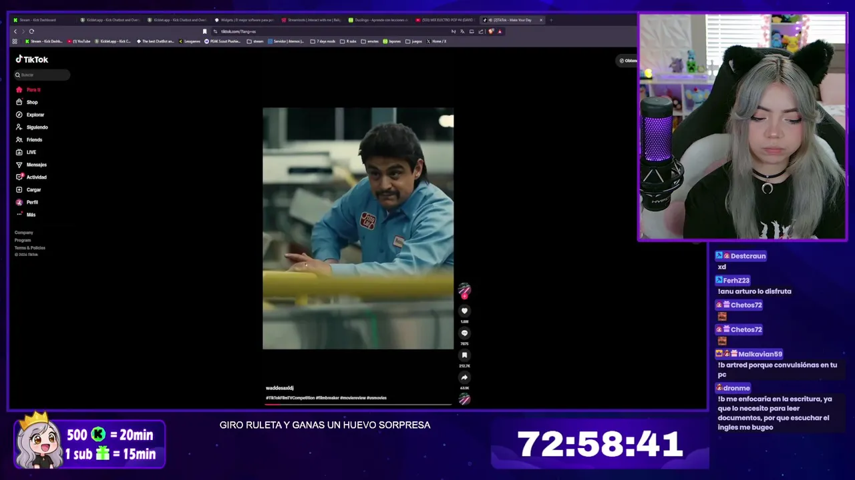Image resolution: width=855 pixels, height=480 pixels.
Task: Click the TikTok logo
Action: (x=32, y=59)
